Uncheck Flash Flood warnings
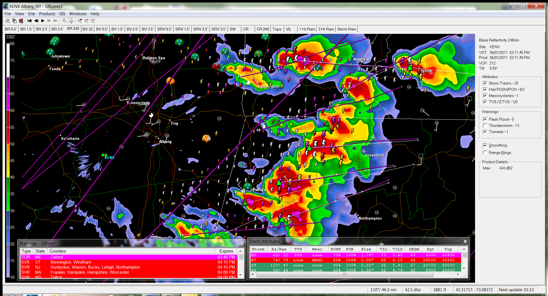548x296 pixels. click(485, 119)
